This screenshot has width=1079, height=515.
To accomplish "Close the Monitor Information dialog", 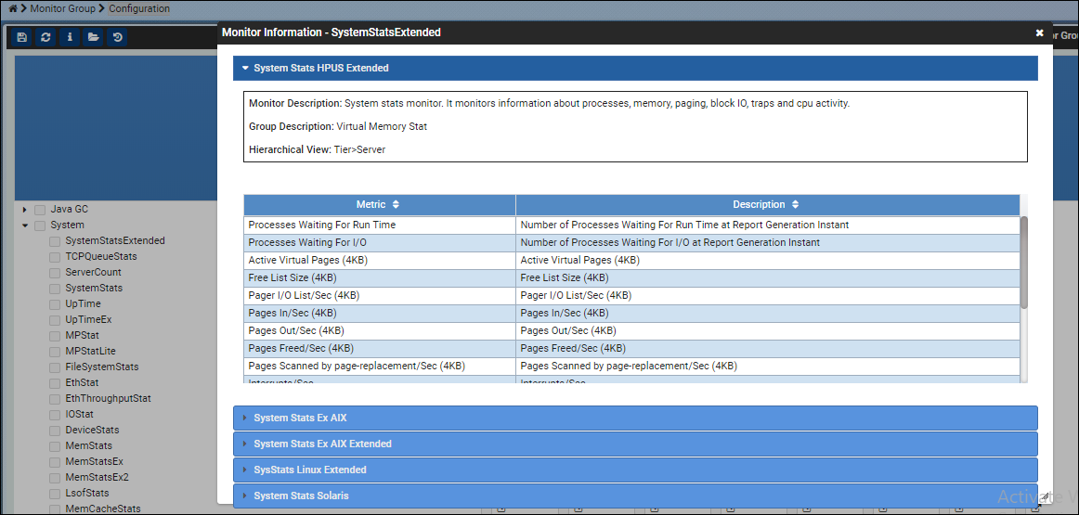I will coord(1040,32).
